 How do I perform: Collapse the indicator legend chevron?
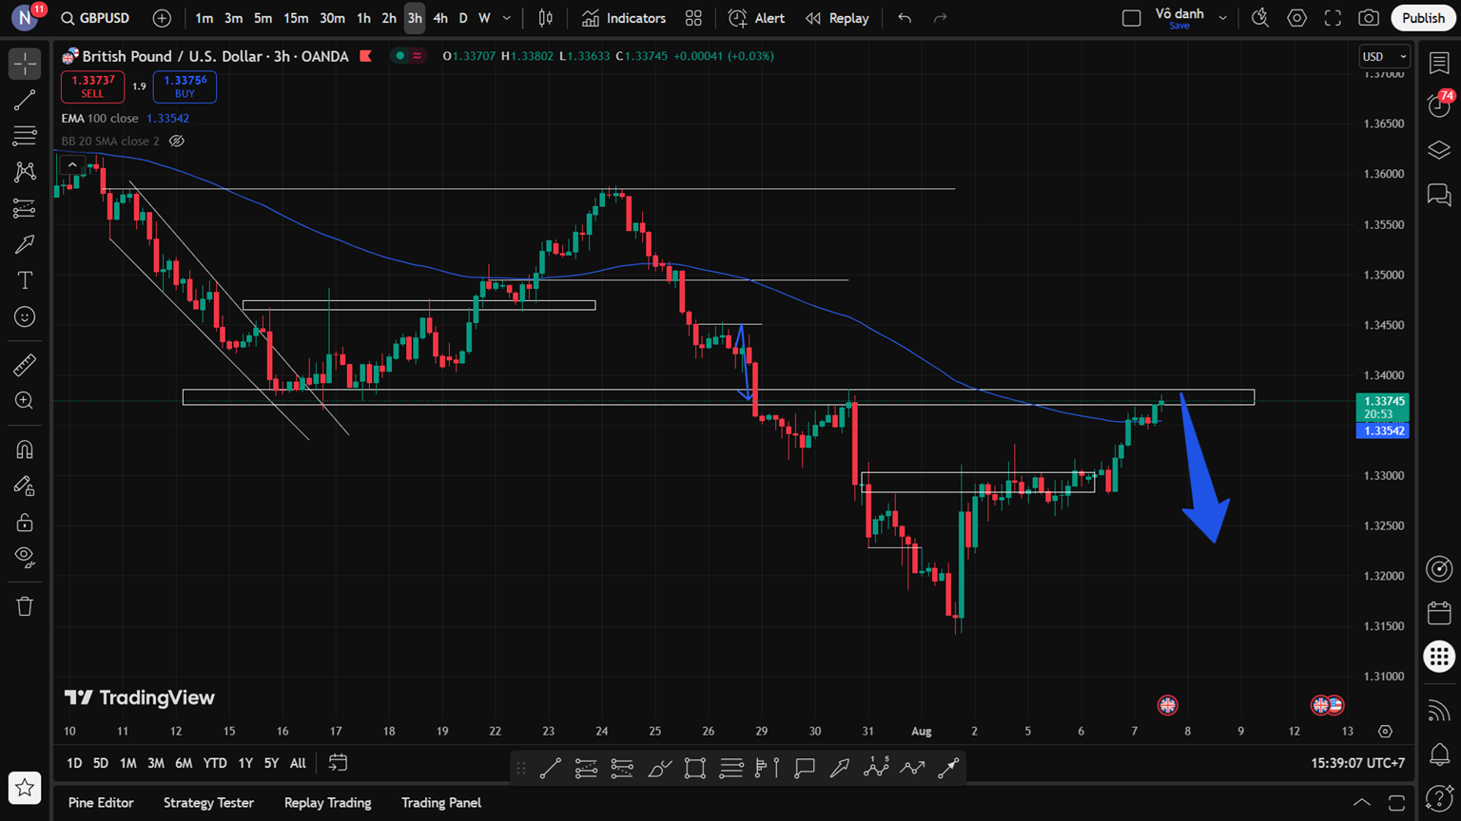(x=72, y=164)
